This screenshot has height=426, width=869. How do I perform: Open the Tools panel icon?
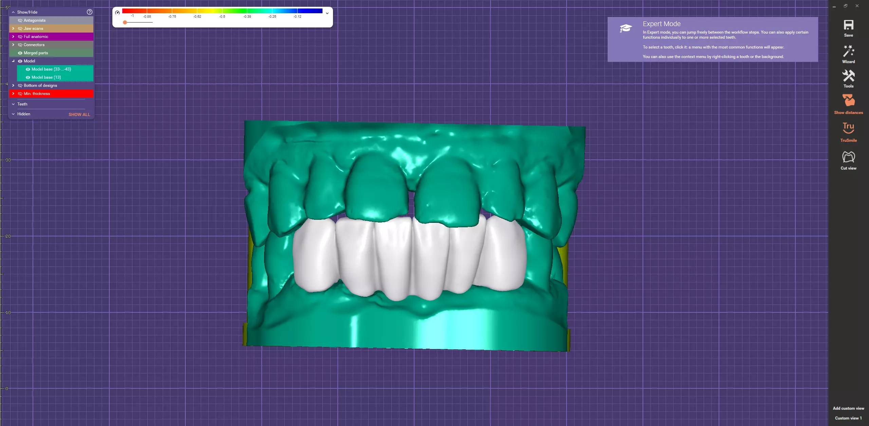(x=848, y=76)
